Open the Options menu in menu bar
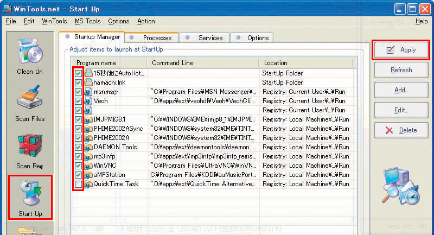Screen dimensions: 434x235 point(118,21)
